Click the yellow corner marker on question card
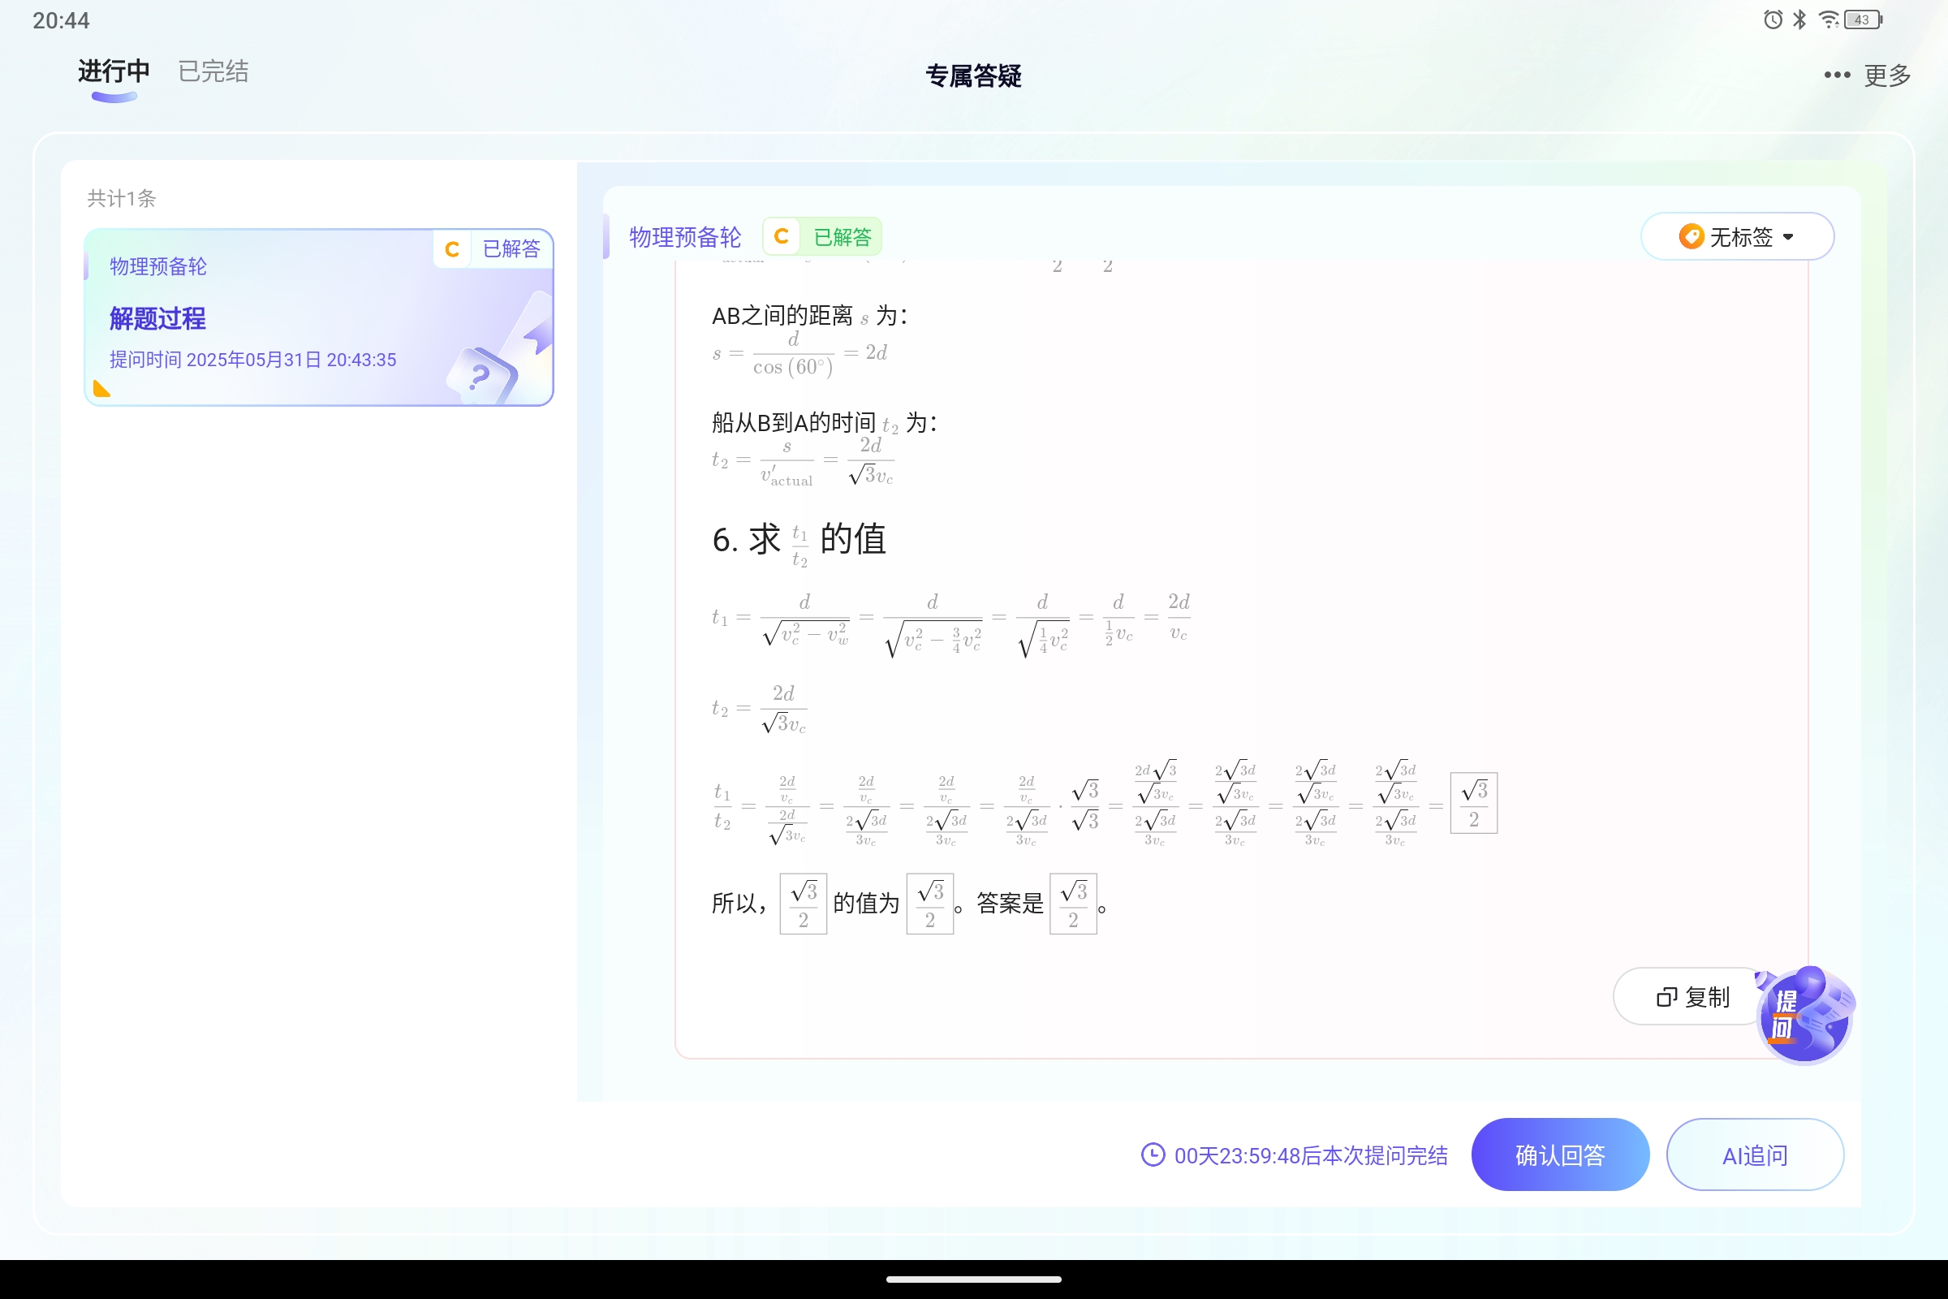 (x=102, y=389)
